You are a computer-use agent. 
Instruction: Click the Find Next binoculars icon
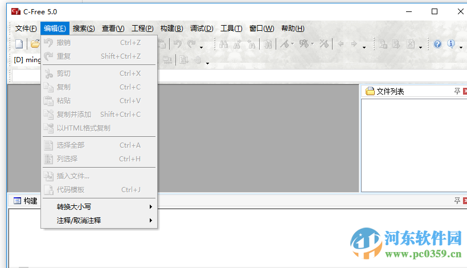click(237, 44)
